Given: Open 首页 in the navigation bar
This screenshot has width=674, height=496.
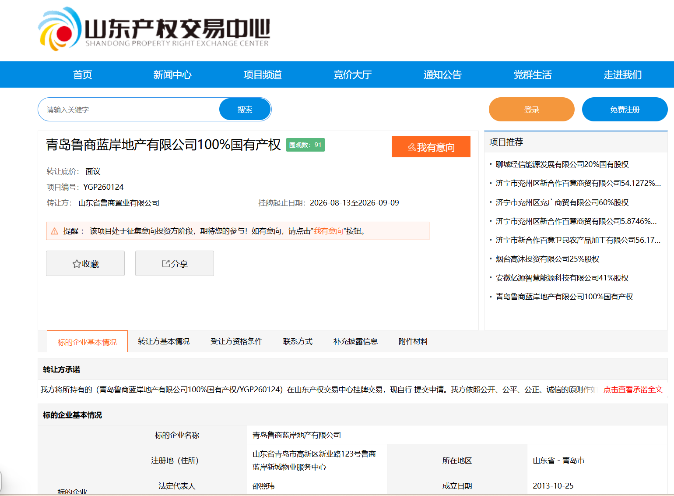Looking at the screenshot, I should click(83, 75).
